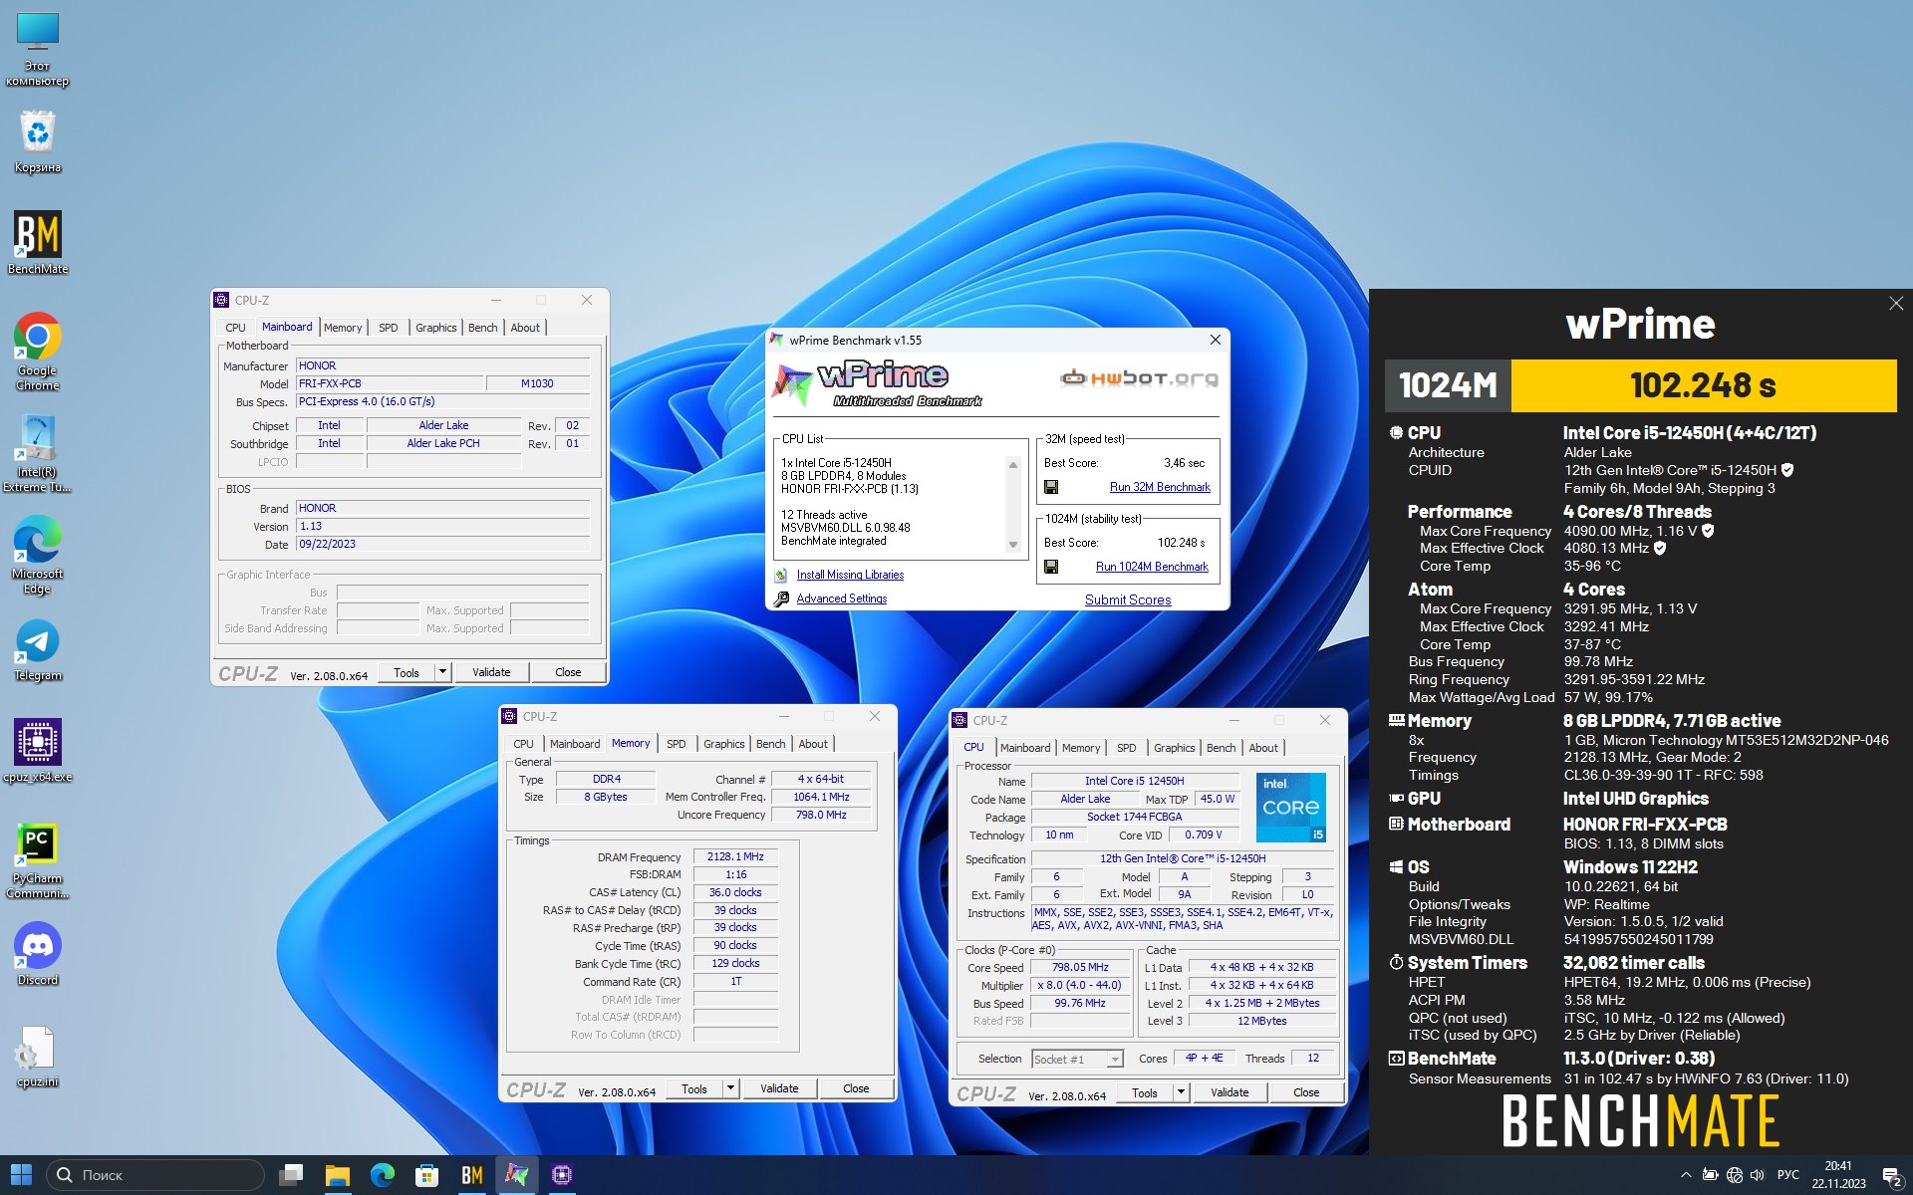
Task: Click Validate in Mainboard CPU-Z window
Action: [491, 672]
